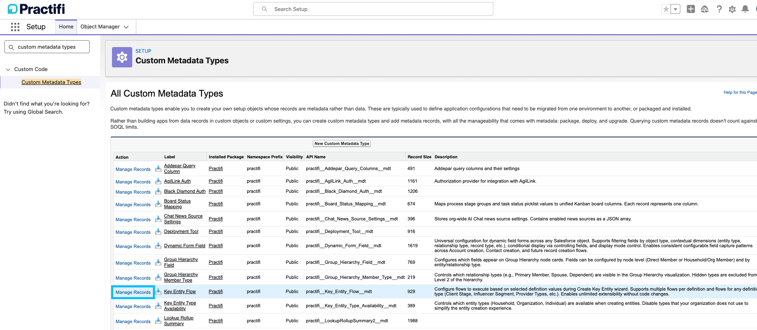The image size is (757, 330).
Task: View notifications via the bell icon
Action: (745, 9)
